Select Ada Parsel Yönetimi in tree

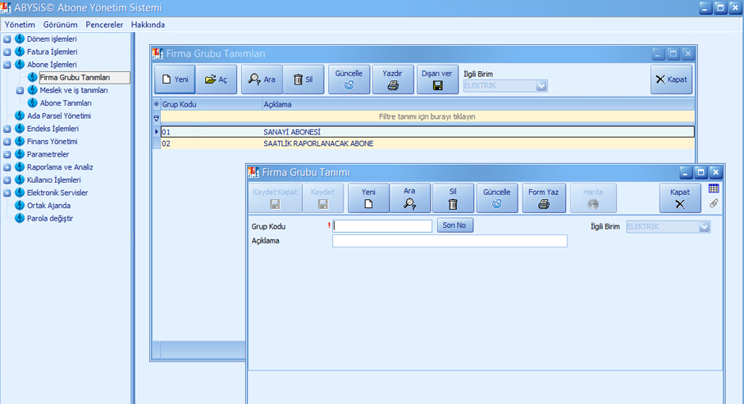[x=59, y=116]
